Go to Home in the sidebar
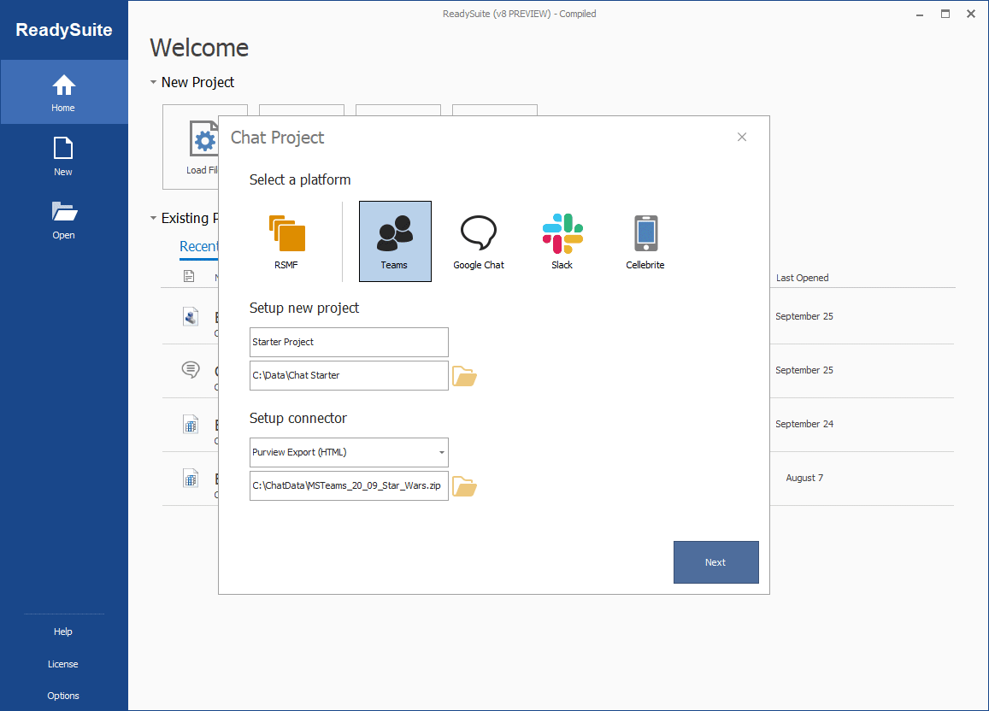This screenshot has width=989, height=711. 64,92
